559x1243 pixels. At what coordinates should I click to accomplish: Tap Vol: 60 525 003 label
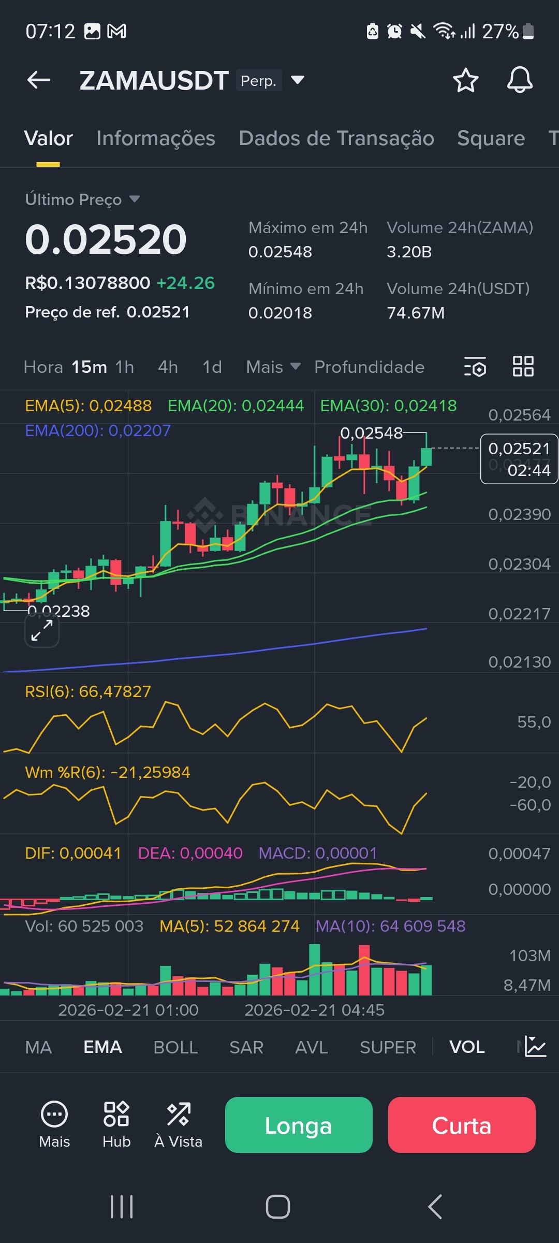[84, 926]
